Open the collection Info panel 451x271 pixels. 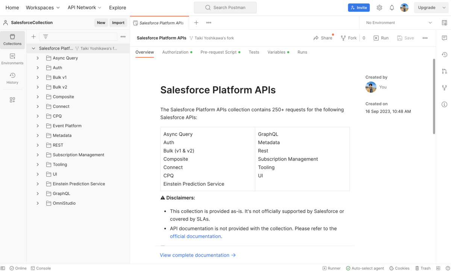pos(444,104)
